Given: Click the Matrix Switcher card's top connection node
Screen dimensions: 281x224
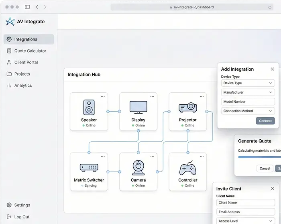Looking at the screenshot, I should tap(89, 153).
